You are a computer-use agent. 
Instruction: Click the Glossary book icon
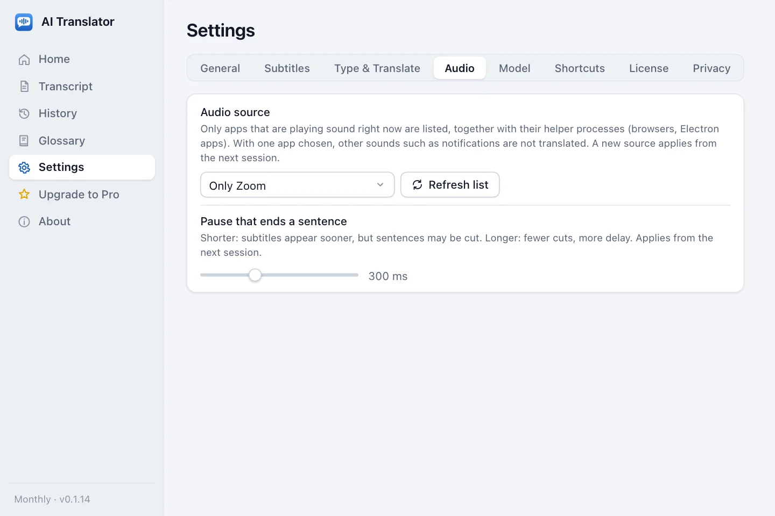pyautogui.click(x=24, y=141)
